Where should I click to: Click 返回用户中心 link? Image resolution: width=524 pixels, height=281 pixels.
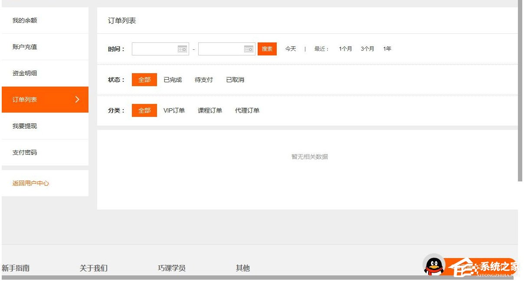[x=30, y=183]
